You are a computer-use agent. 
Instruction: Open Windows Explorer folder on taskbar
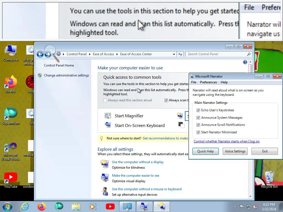pos(76,206)
